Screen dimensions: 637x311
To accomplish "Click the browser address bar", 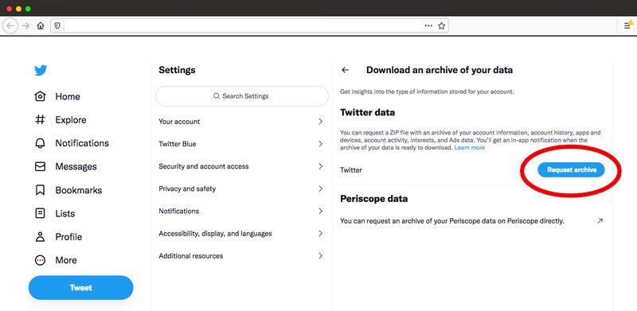I will pyautogui.click(x=249, y=26).
